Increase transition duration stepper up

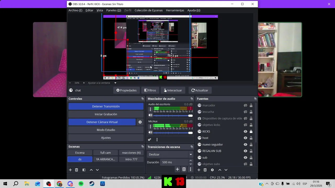click(x=191, y=161)
